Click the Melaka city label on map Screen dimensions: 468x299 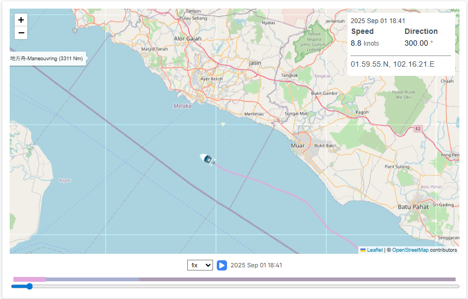coord(182,106)
